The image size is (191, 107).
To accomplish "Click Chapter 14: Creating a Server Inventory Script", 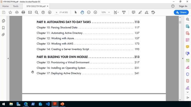I will (x=88, y=49).
